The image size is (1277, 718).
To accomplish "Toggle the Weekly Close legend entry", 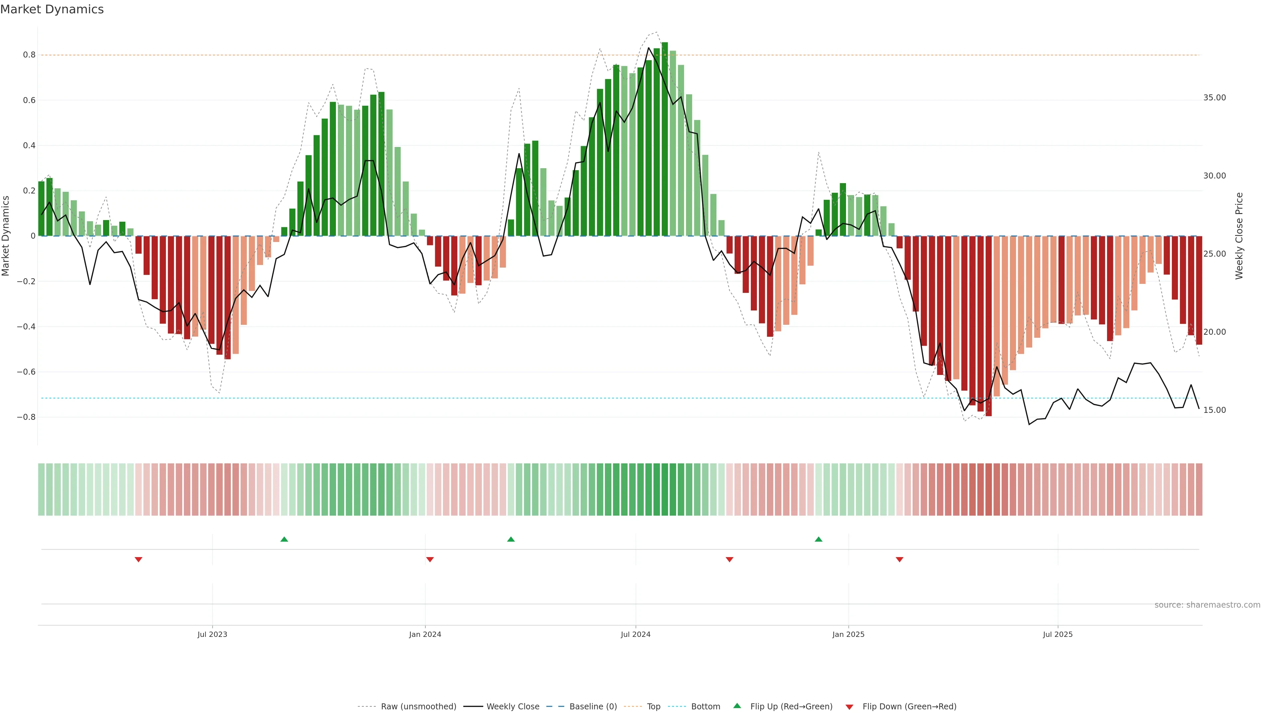I will pos(512,707).
